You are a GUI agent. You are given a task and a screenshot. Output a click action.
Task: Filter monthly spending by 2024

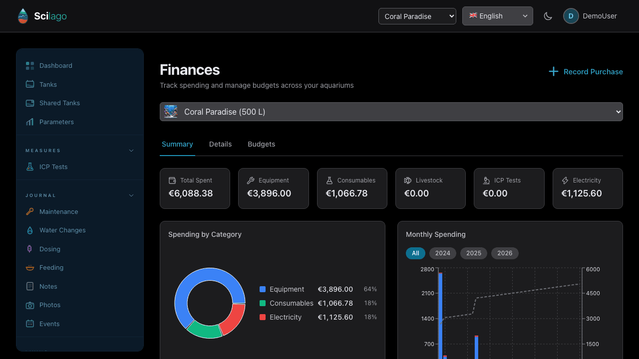click(443, 253)
